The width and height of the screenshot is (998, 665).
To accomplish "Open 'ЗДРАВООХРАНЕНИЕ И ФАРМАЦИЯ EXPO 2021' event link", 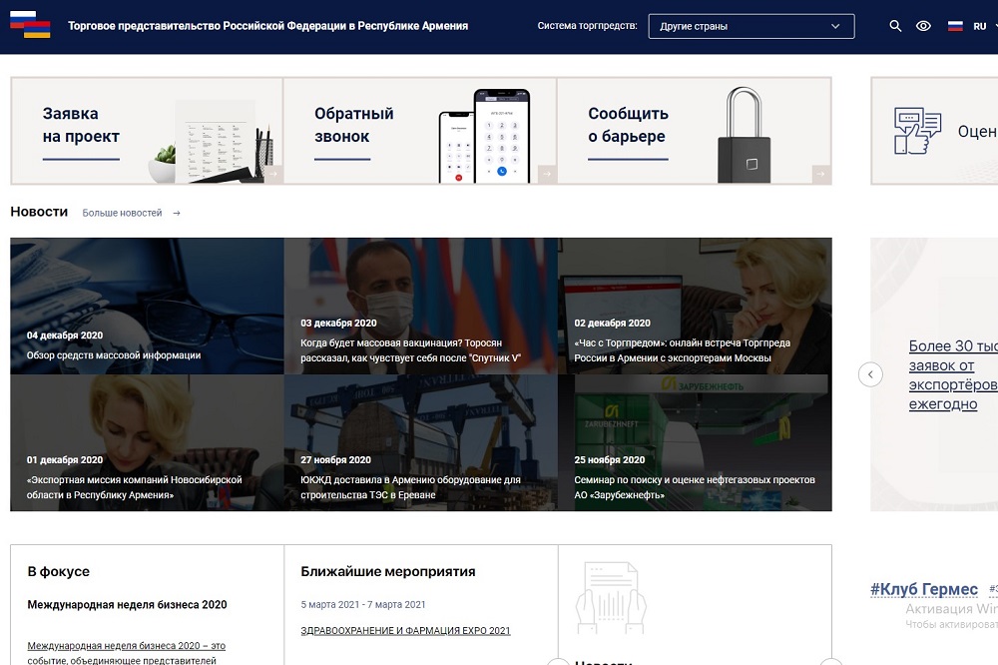I will [x=405, y=631].
